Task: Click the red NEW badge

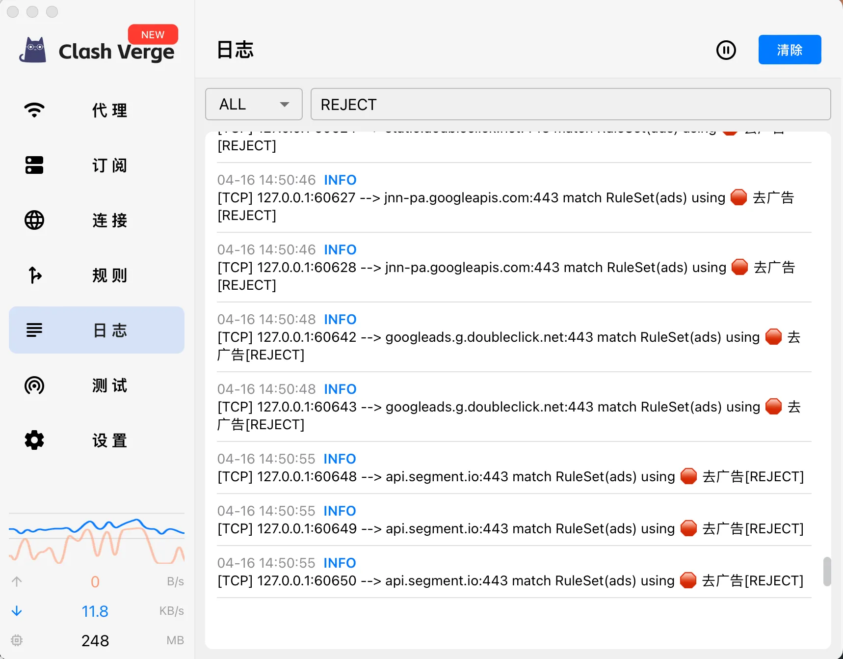Action: [x=153, y=34]
